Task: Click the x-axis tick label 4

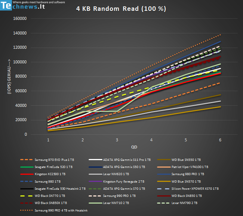Action: 151,140
